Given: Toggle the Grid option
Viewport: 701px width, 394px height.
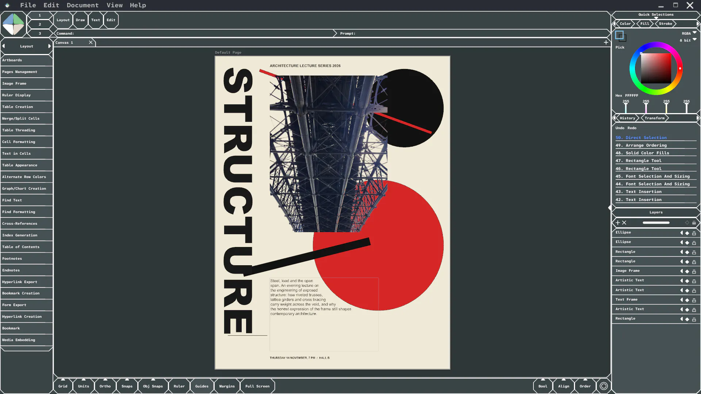Looking at the screenshot, I should pos(63,386).
